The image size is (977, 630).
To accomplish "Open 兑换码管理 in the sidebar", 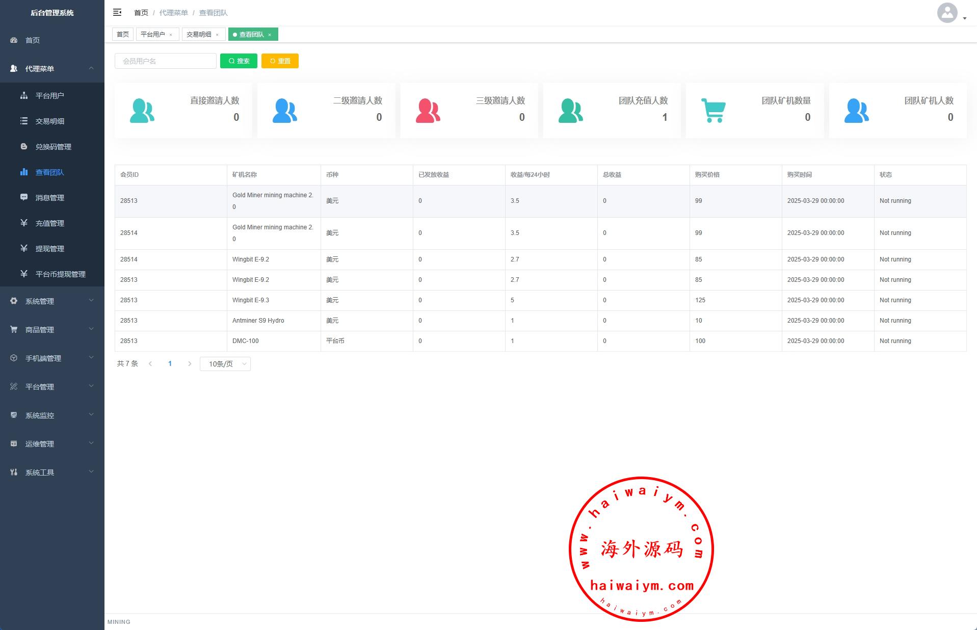I will (x=53, y=147).
